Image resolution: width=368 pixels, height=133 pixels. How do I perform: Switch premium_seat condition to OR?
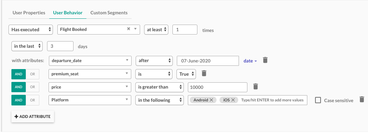32,74
